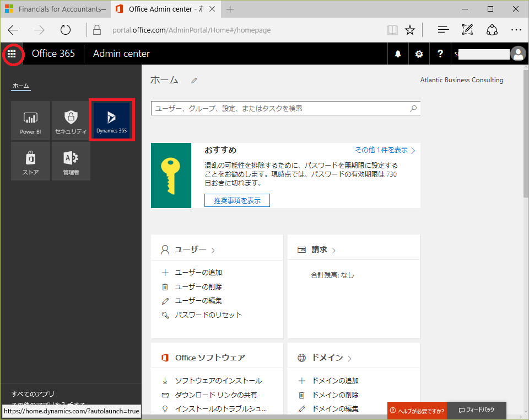
Task: Click Office ソフトウェア card heading
Action: [x=210, y=358]
